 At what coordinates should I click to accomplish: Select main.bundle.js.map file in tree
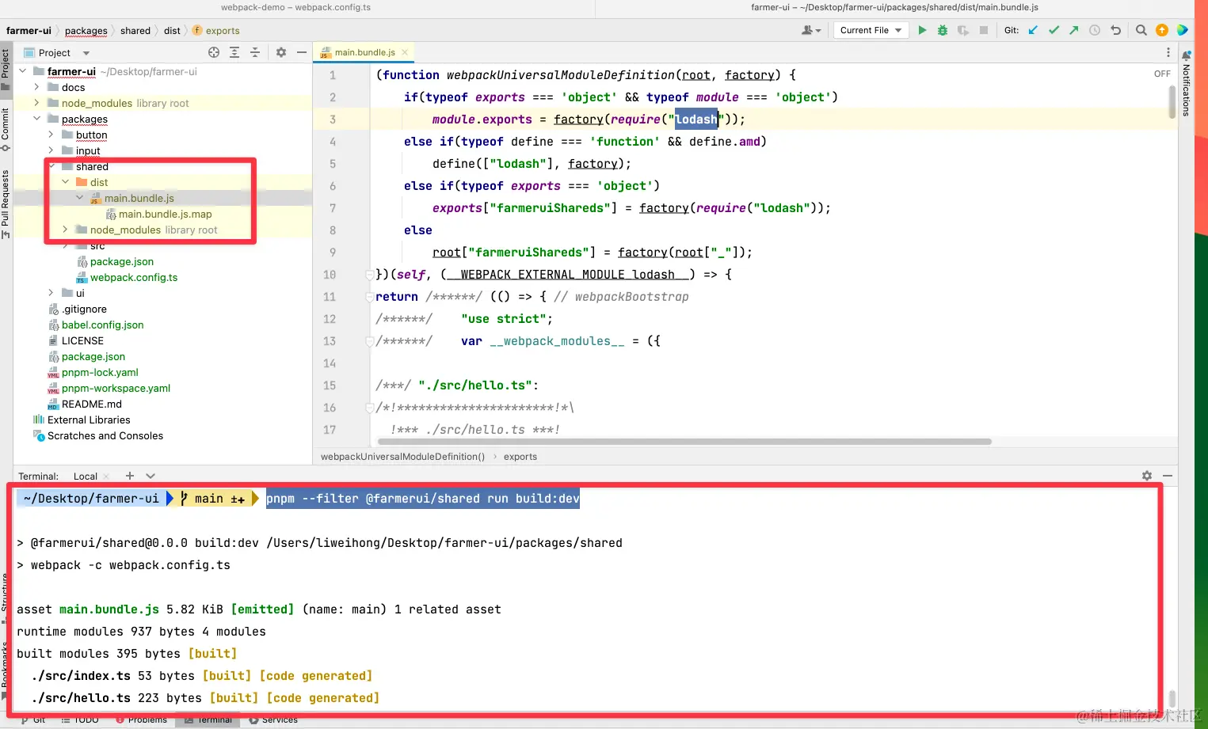click(x=165, y=214)
